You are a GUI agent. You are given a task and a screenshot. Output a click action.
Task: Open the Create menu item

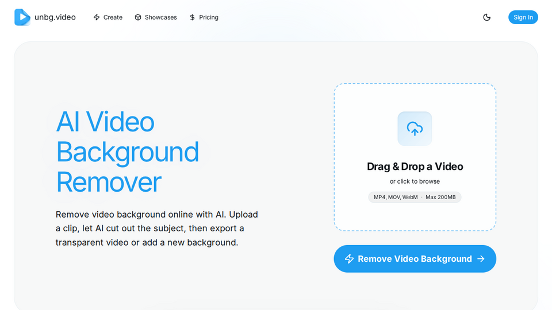tap(108, 17)
